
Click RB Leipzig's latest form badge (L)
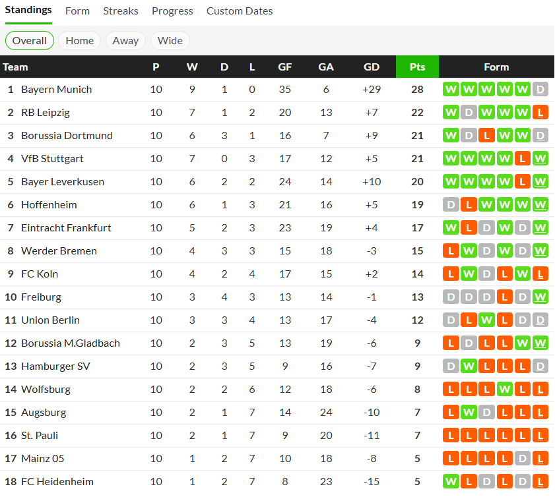coord(540,113)
